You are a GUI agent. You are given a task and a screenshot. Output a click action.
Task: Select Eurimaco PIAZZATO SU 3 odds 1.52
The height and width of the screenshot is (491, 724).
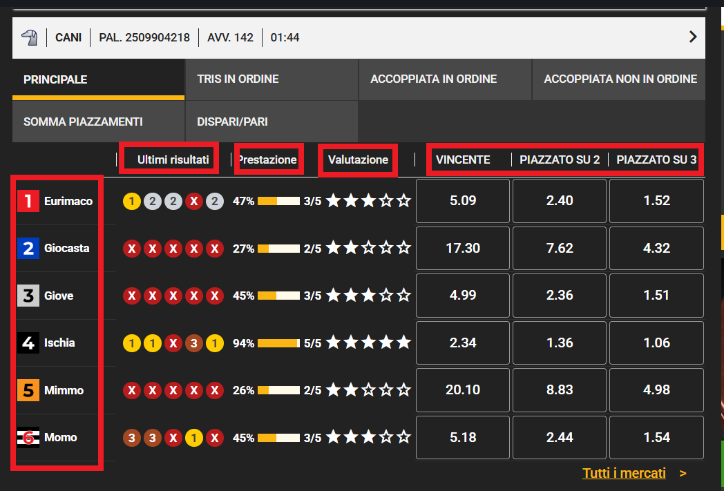[x=656, y=201]
